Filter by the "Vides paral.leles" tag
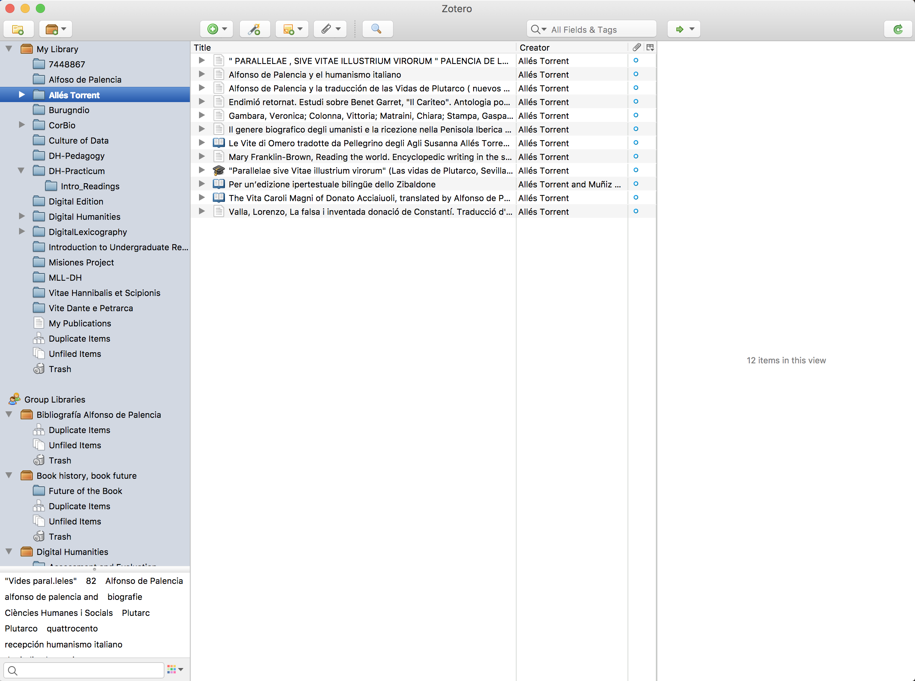The height and width of the screenshot is (681, 915). point(41,581)
